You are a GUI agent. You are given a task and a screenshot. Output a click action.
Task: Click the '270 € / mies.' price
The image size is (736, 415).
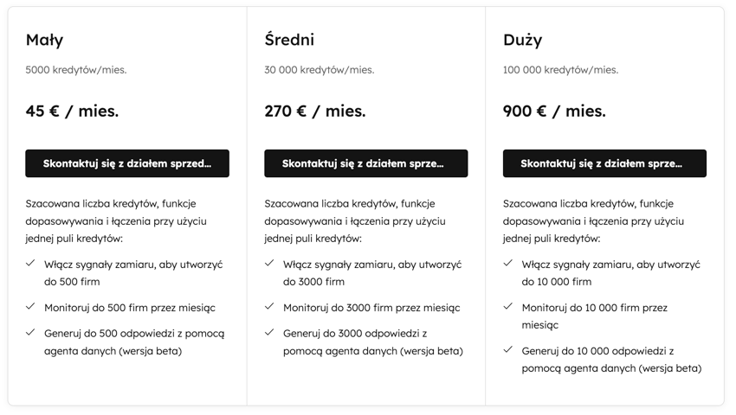(x=315, y=111)
